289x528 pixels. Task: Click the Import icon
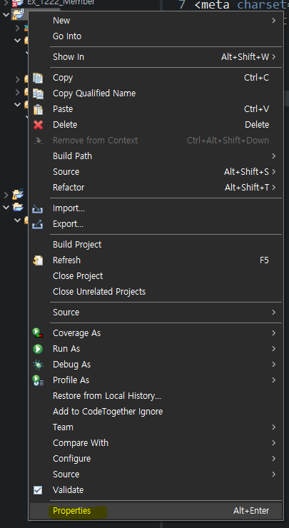point(37,208)
